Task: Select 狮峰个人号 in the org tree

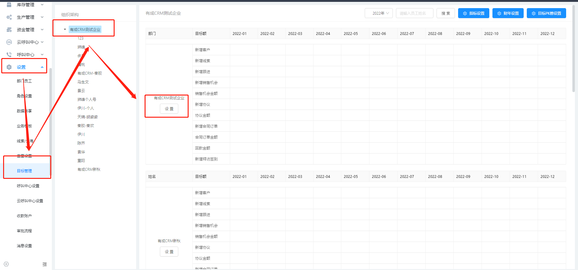Action: 87,100
